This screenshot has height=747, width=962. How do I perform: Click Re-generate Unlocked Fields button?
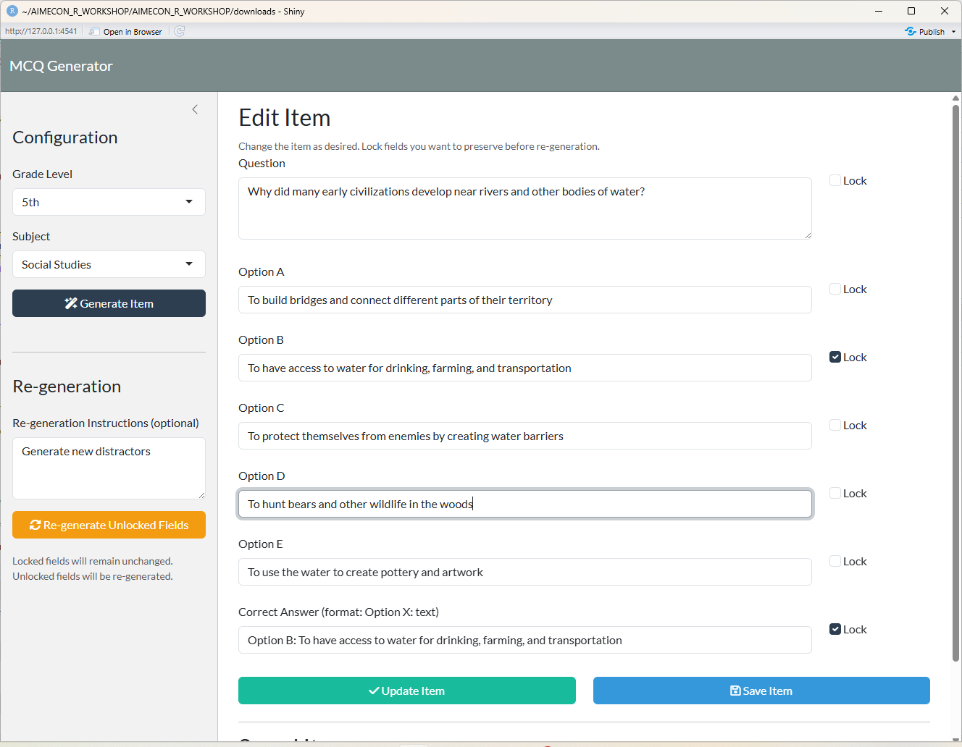pos(109,525)
